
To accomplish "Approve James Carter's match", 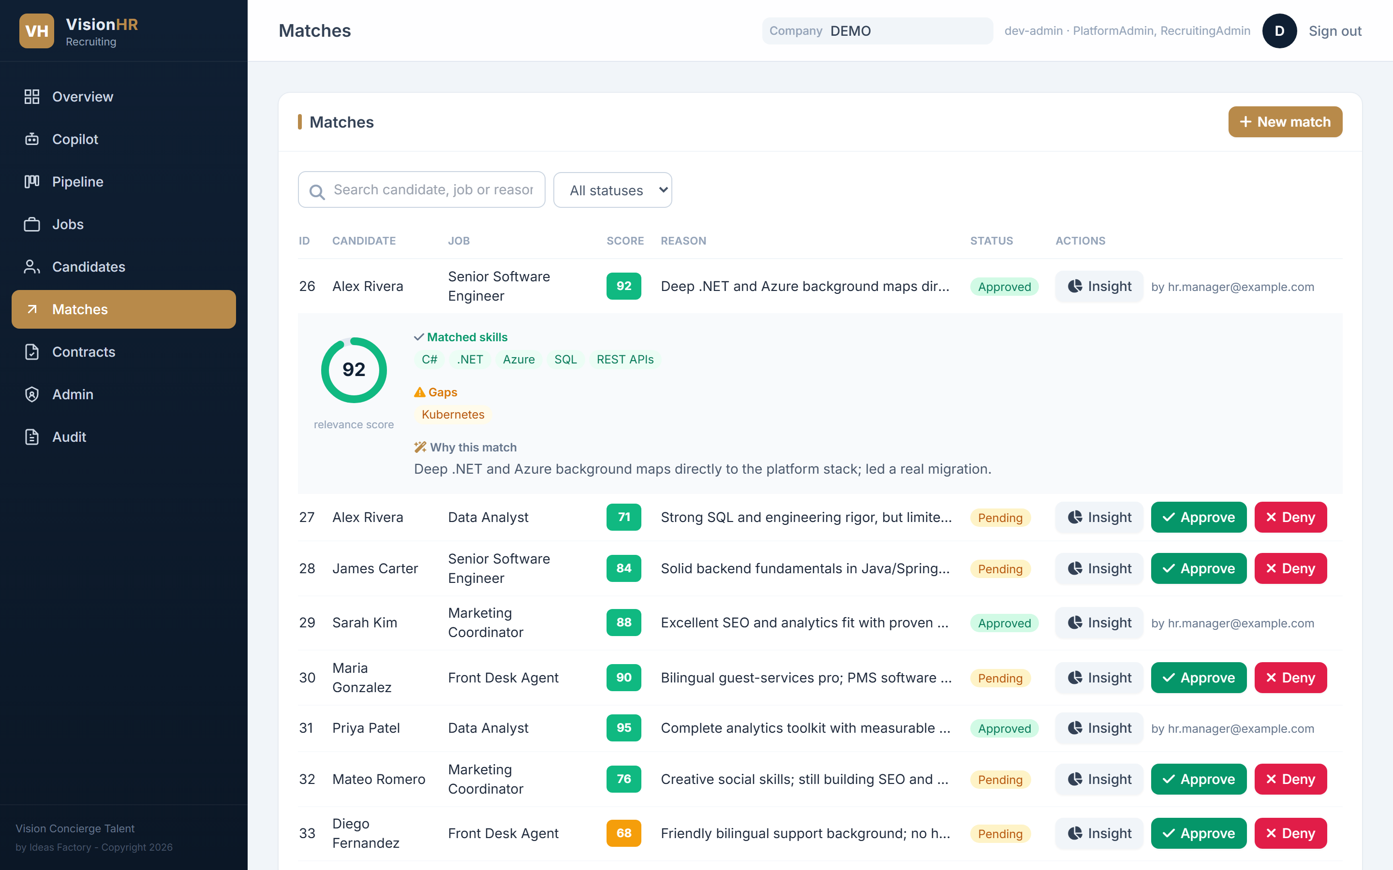I will (x=1199, y=568).
